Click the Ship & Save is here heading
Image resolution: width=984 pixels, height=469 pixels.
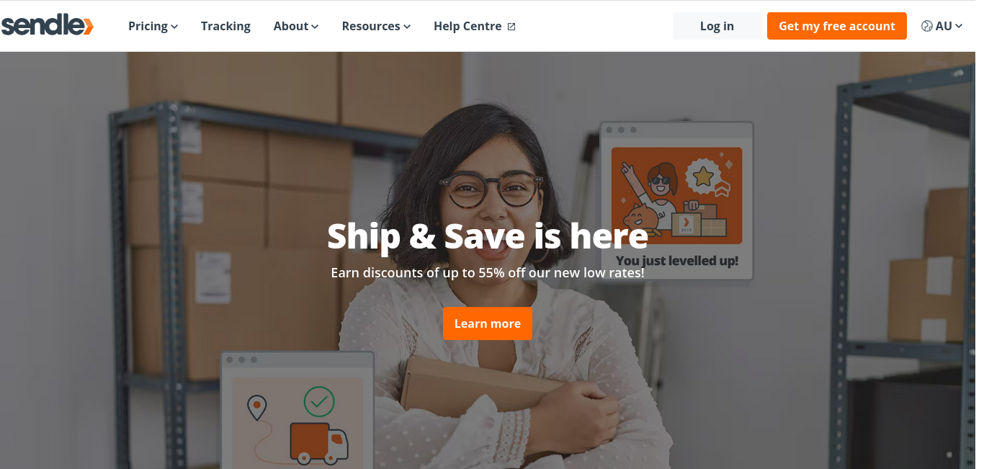point(488,236)
